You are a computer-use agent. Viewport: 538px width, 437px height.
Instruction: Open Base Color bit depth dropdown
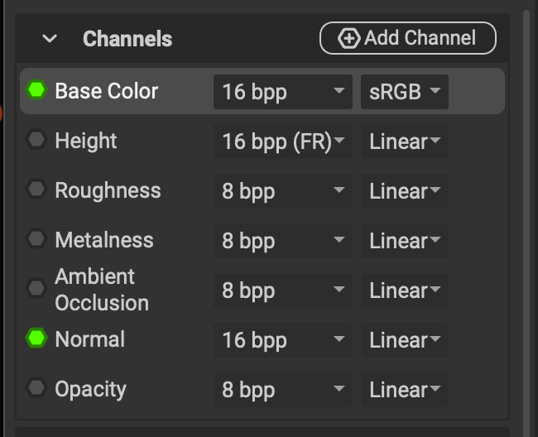pos(282,92)
